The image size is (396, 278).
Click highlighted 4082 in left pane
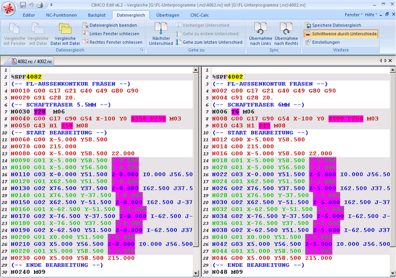[34, 77]
